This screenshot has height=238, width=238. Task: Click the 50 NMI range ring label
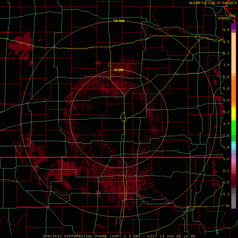(x=119, y=70)
